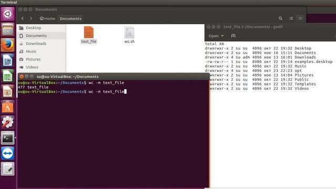Switch Files to grid view

(x=300, y=18)
